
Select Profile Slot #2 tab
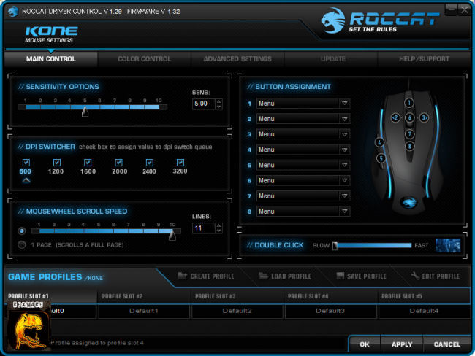pos(144,296)
